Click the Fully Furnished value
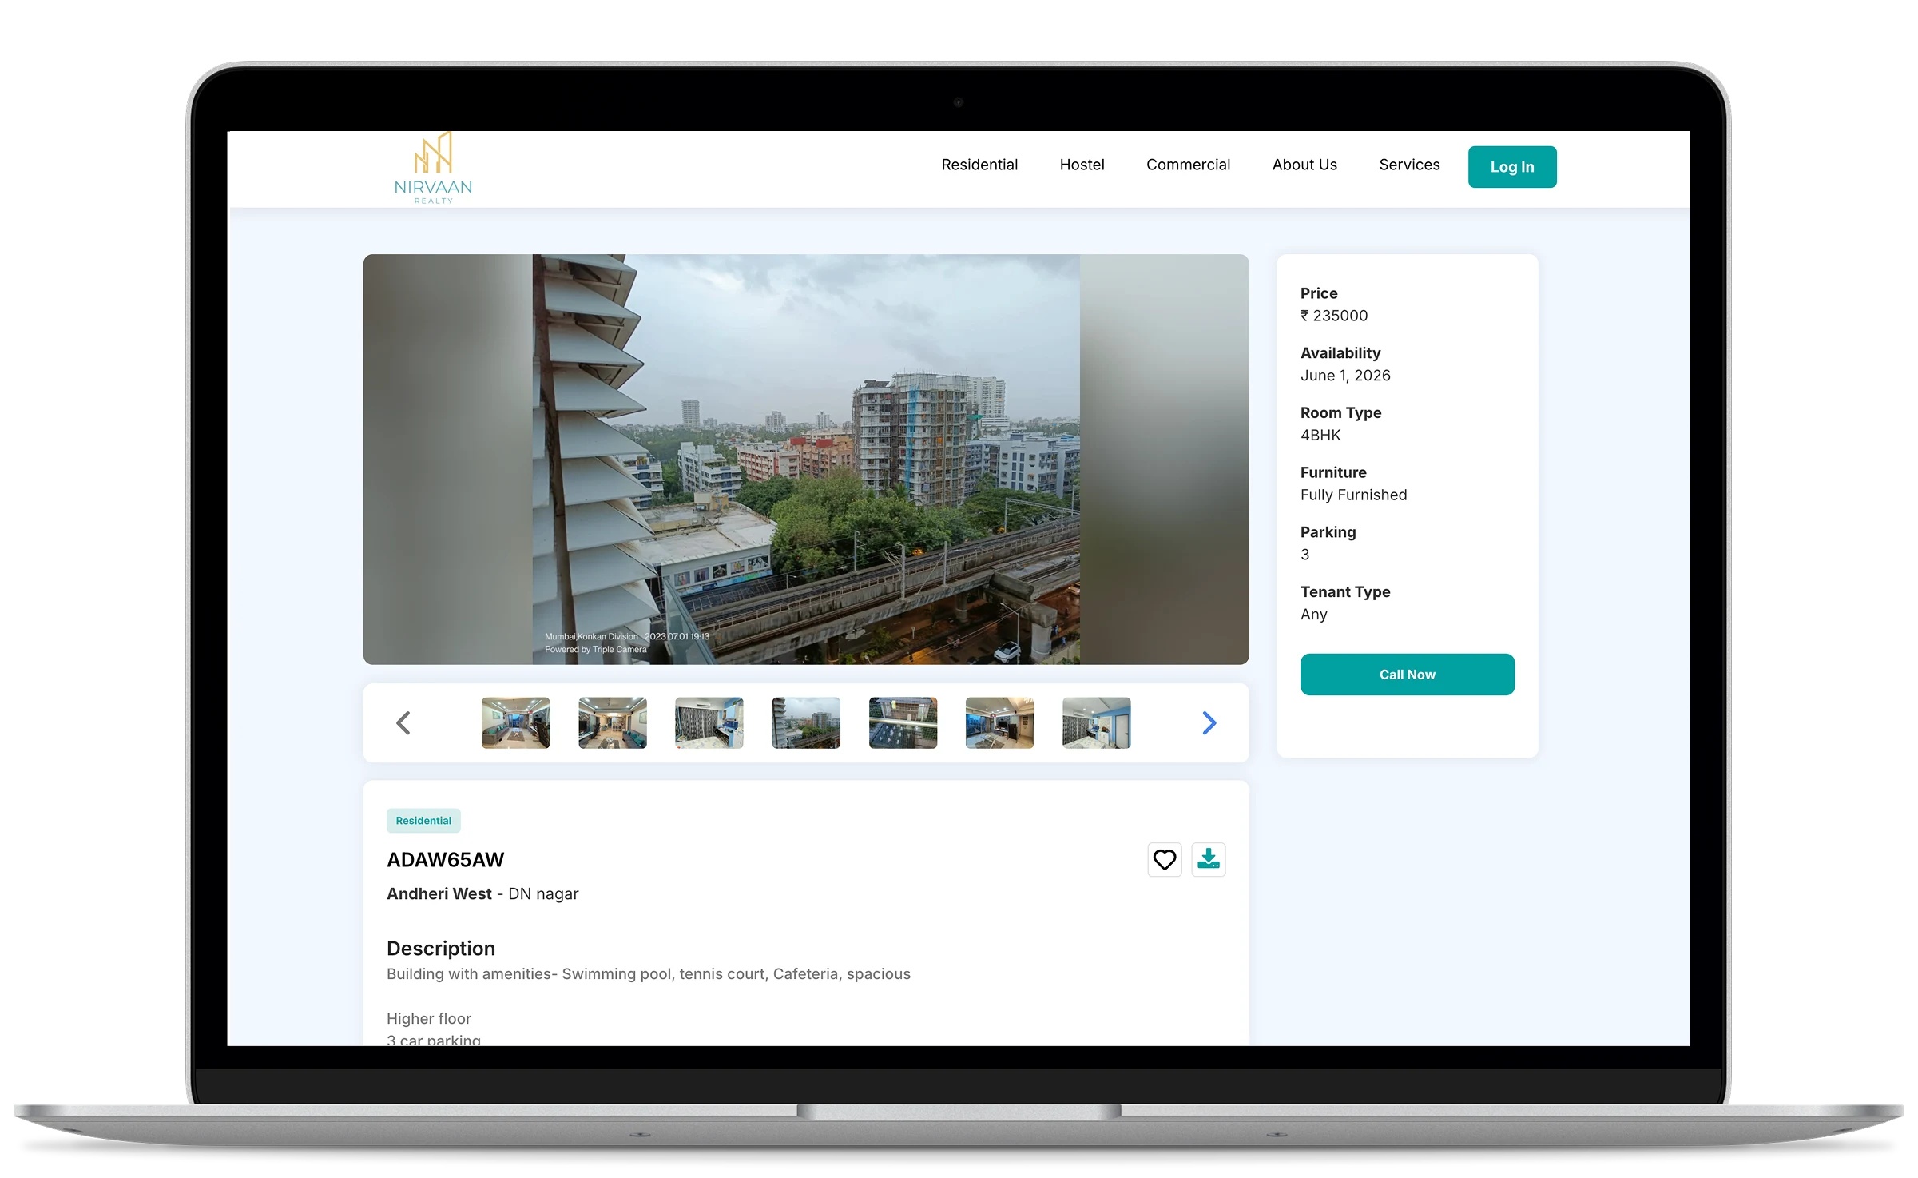This screenshot has width=1918, height=1178. [x=1354, y=495]
